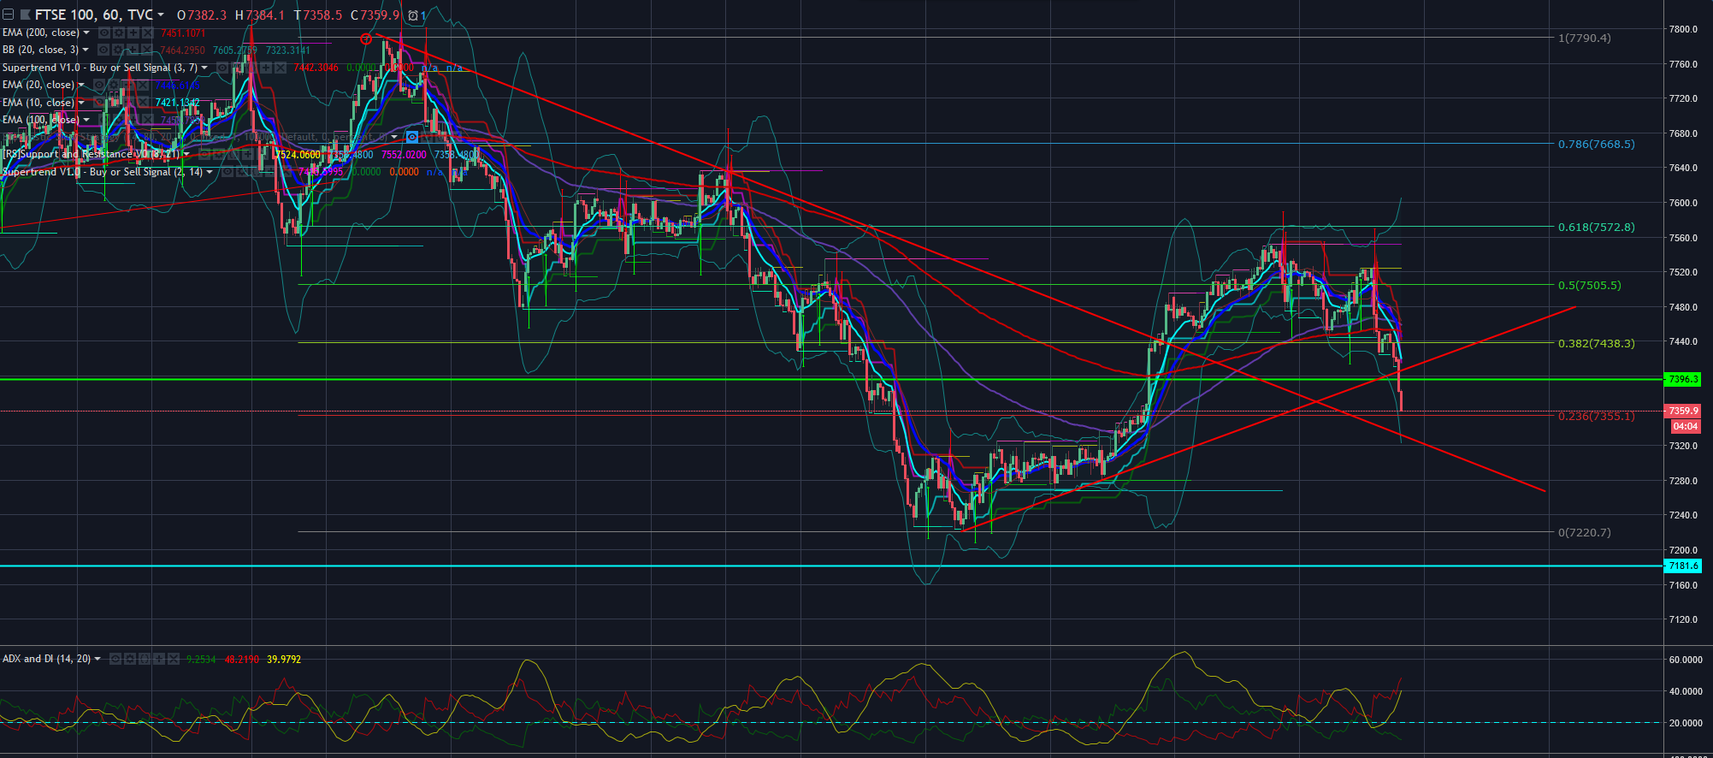Screen dimensions: 1713x758
Task: Hide the BB (20, close, 3) indicator
Action: tap(103, 50)
